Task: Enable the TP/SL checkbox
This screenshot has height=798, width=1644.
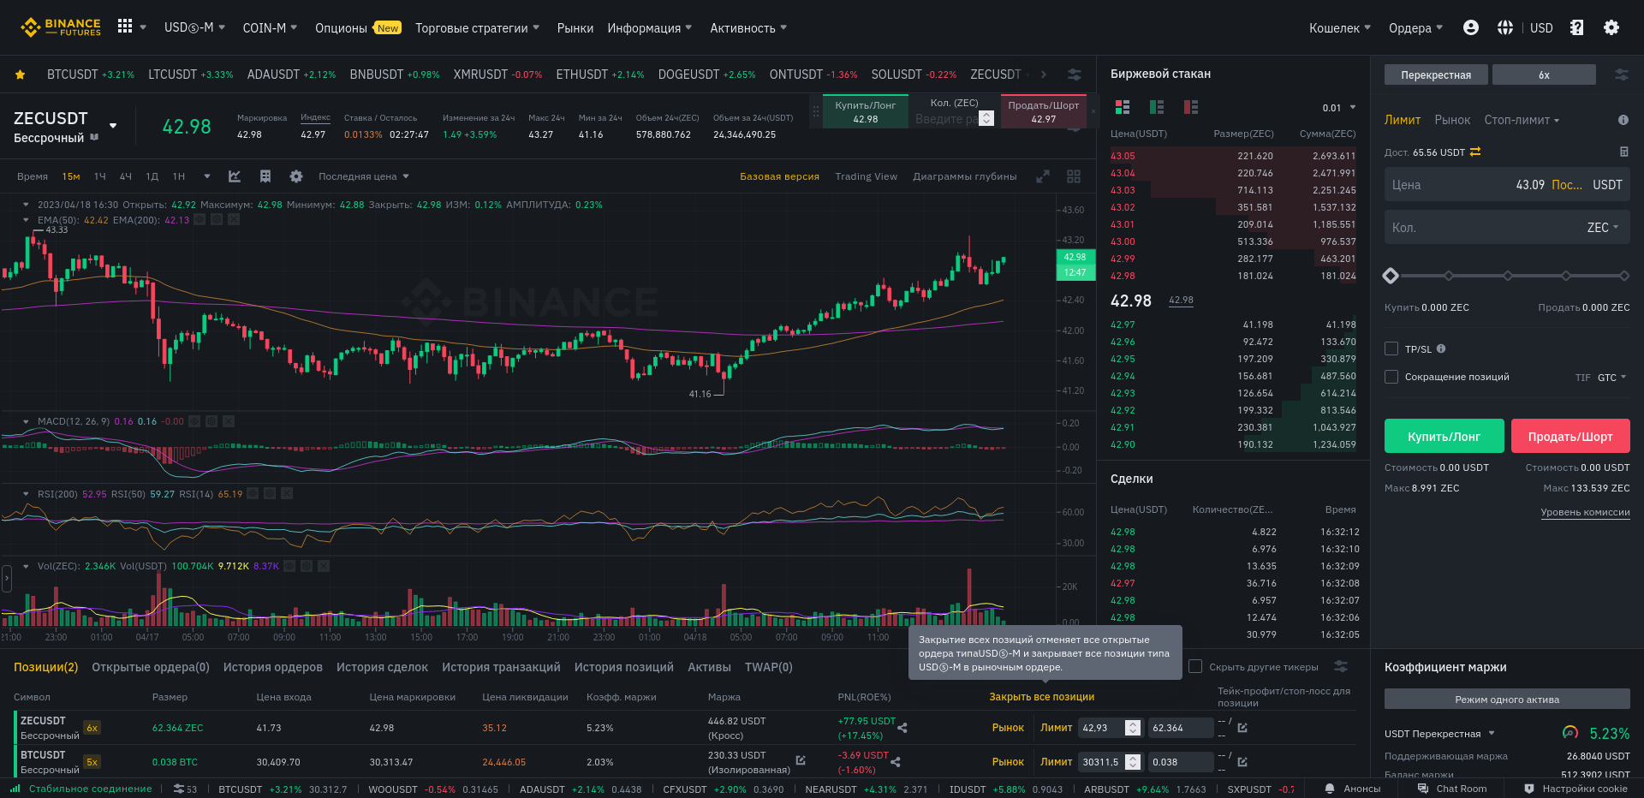Action: pos(1391,348)
